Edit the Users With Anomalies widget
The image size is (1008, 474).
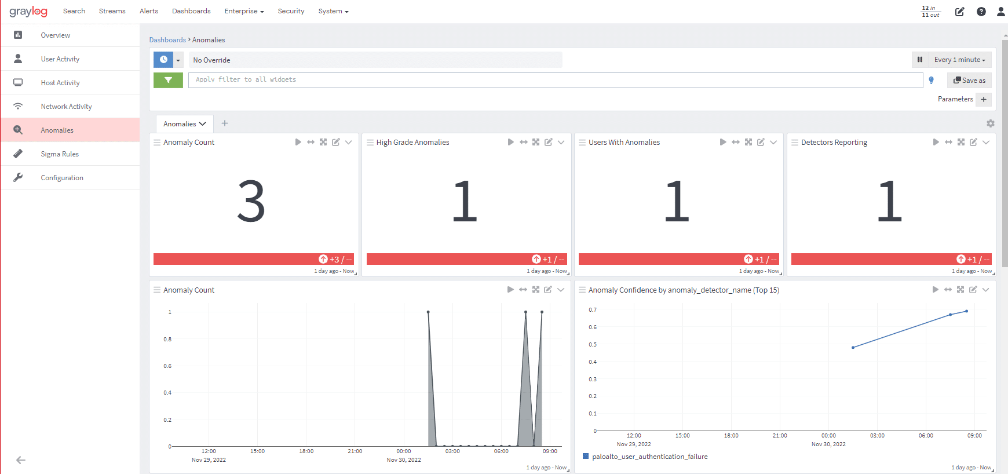coord(761,142)
